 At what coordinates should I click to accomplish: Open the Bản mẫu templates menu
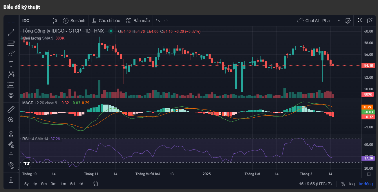pos(138,21)
